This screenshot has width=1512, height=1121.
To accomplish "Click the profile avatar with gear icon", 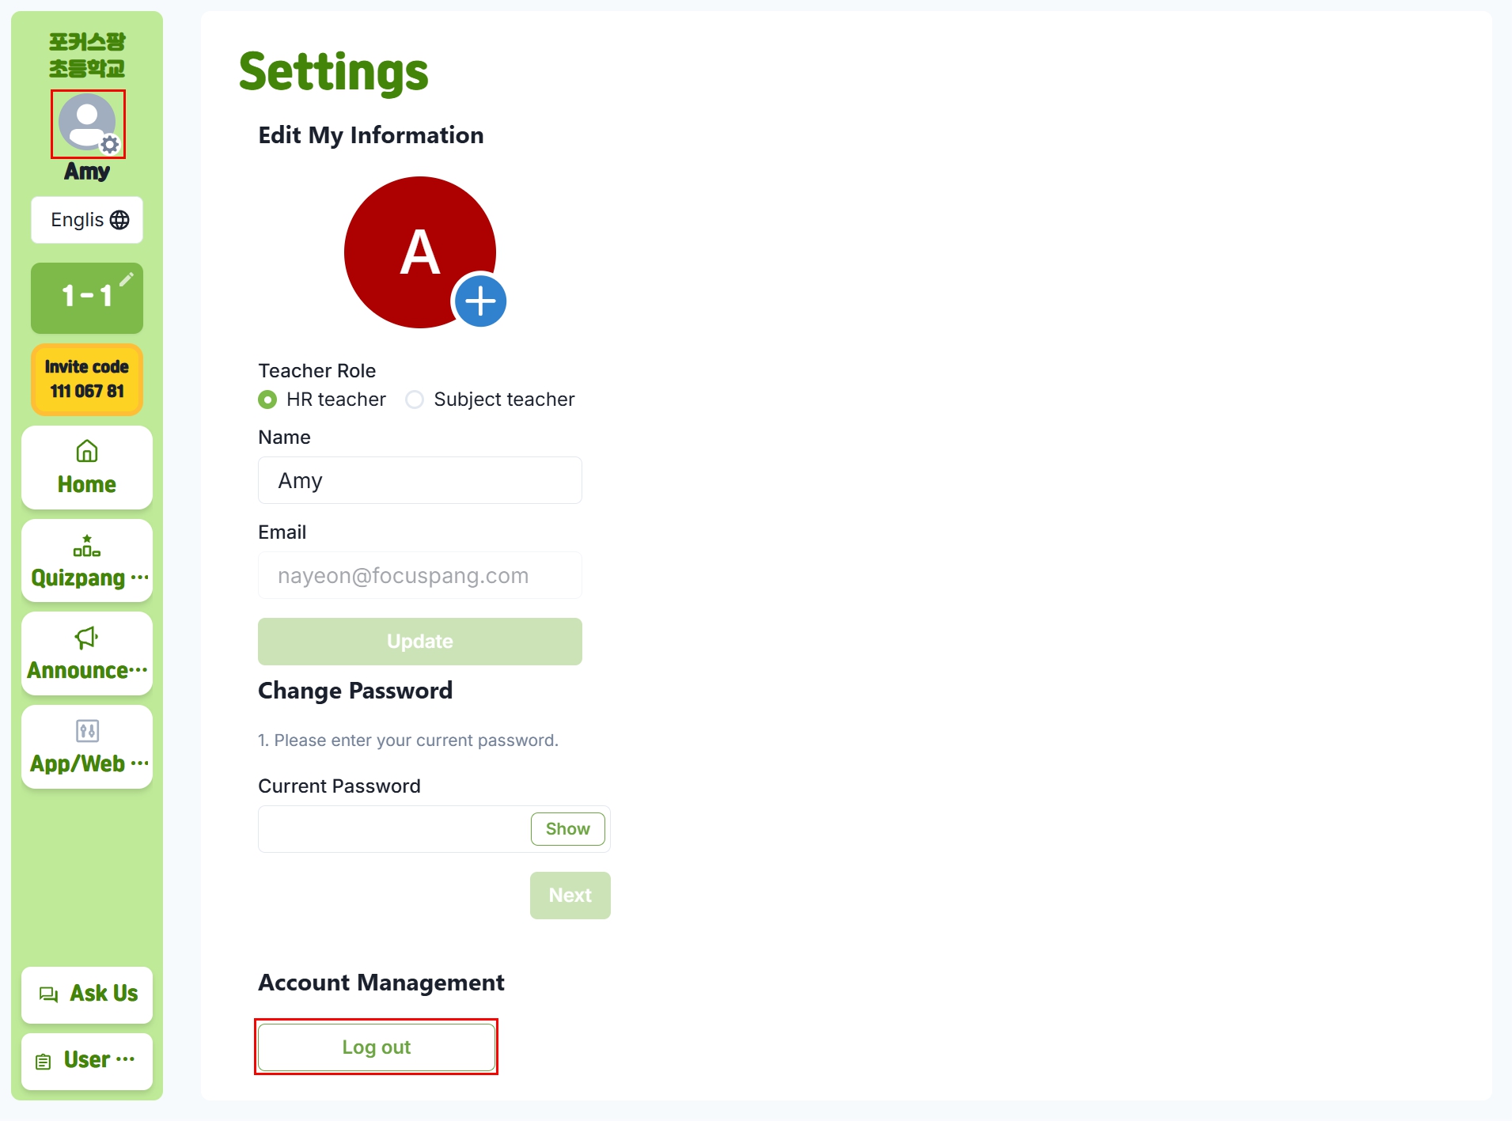I will 88,123.
